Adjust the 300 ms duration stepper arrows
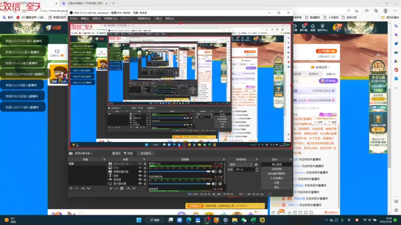 pyautogui.click(x=257, y=169)
